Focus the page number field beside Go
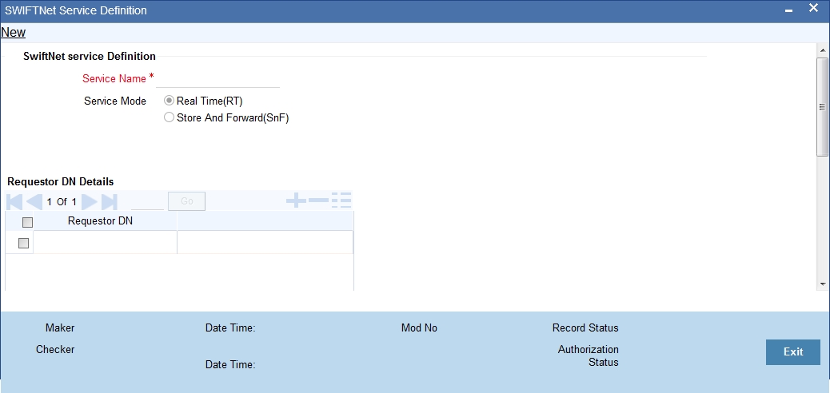The height and width of the screenshot is (393, 830). [x=147, y=201]
